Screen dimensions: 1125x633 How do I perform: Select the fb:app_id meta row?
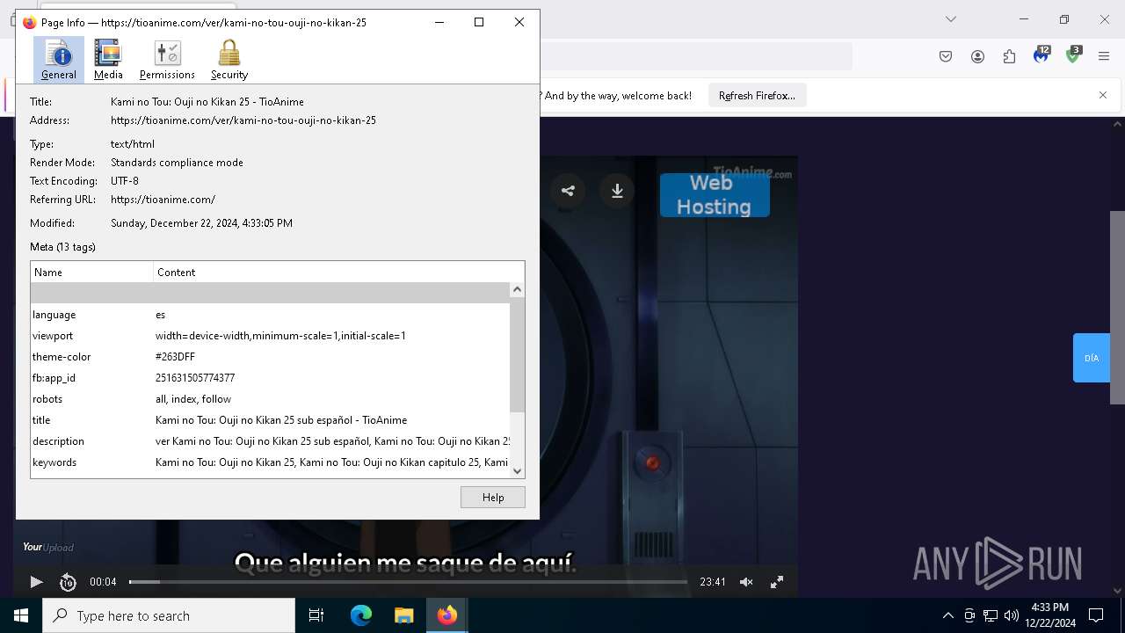pos(270,378)
